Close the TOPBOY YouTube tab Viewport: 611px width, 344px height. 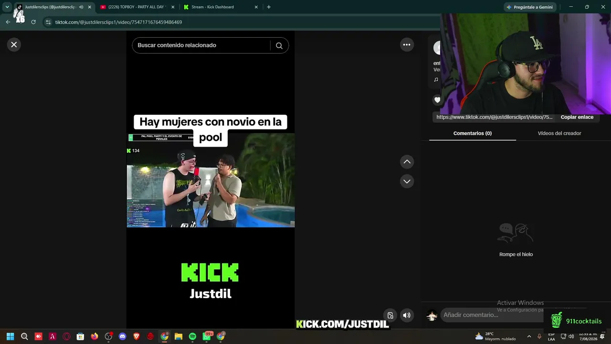pos(173,7)
